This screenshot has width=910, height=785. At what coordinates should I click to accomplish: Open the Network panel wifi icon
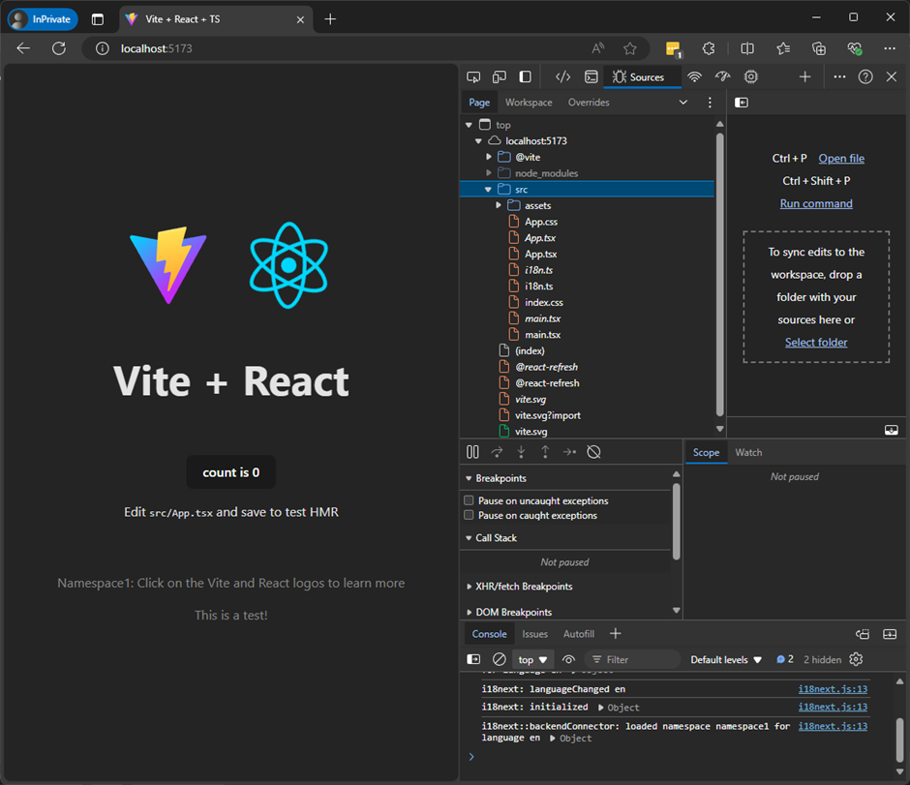[x=694, y=76]
